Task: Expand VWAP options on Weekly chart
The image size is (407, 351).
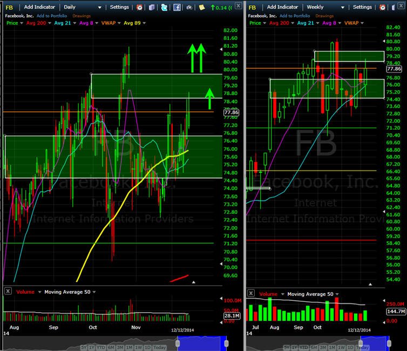Action: coord(362,23)
